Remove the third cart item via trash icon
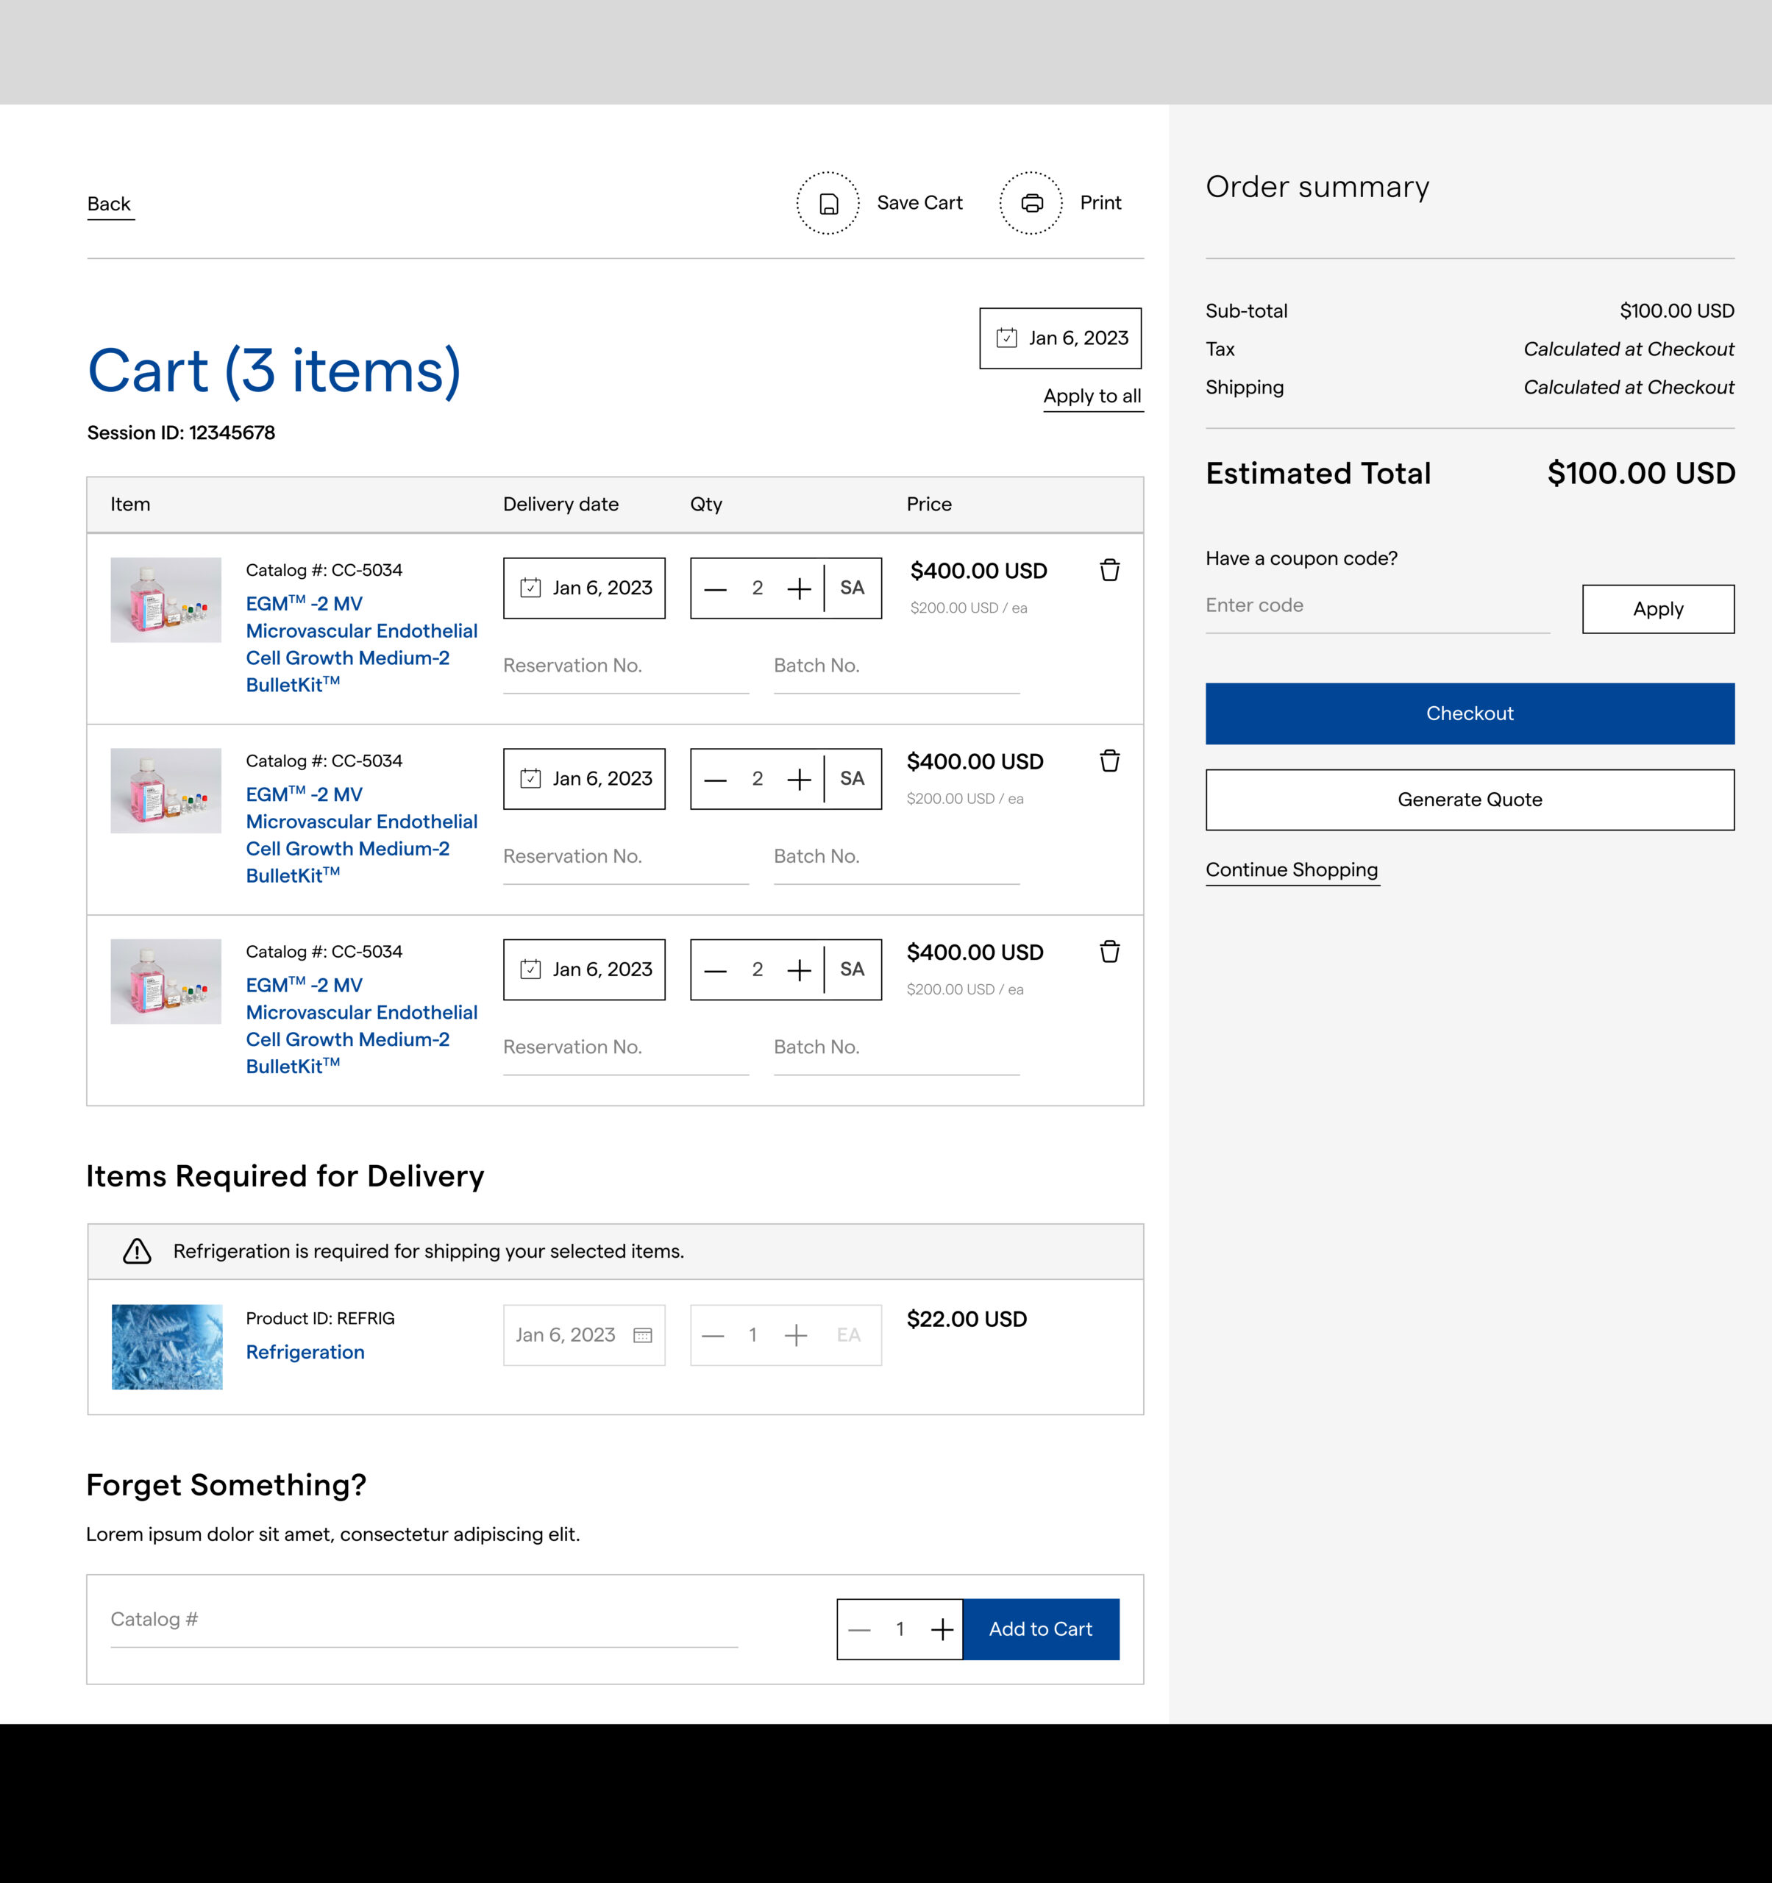The image size is (1772, 1883). click(x=1109, y=951)
